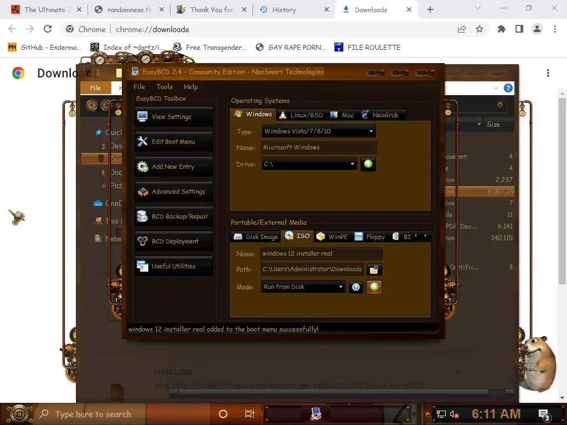Click green add entry button next to Mode

[374, 287]
